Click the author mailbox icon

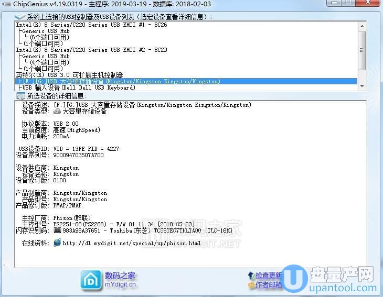click(x=251, y=285)
